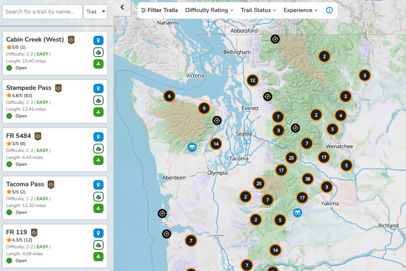Open FR 119 topo map icon
Screen dimensions: 406x271
pyautogui.click(x=98, y=245)
